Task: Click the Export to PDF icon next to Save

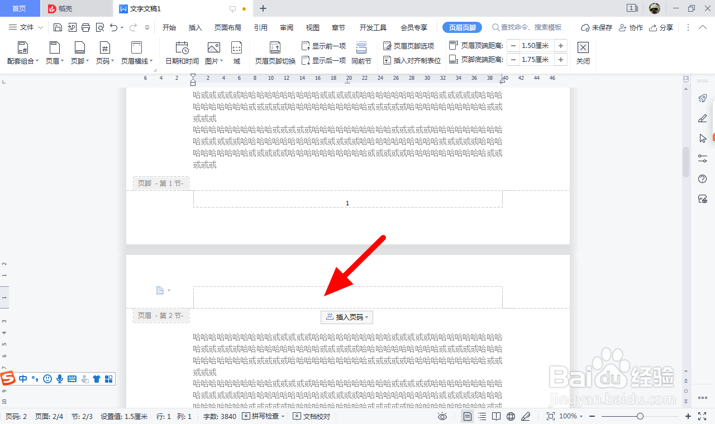Action: (x=71, y=27)
